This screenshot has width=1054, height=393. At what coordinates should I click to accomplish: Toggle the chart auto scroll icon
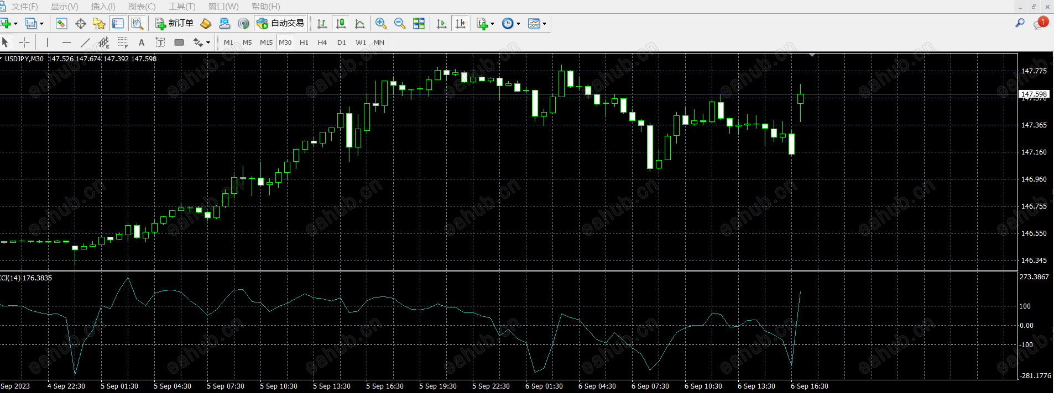tap(441, 23)
